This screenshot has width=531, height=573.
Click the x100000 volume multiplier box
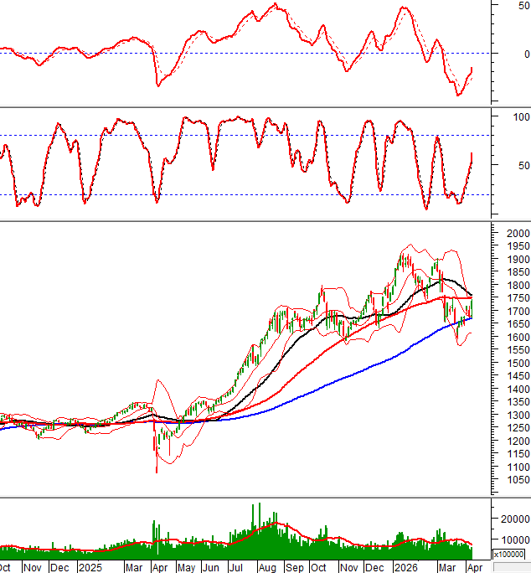click(x=509, y=555)
